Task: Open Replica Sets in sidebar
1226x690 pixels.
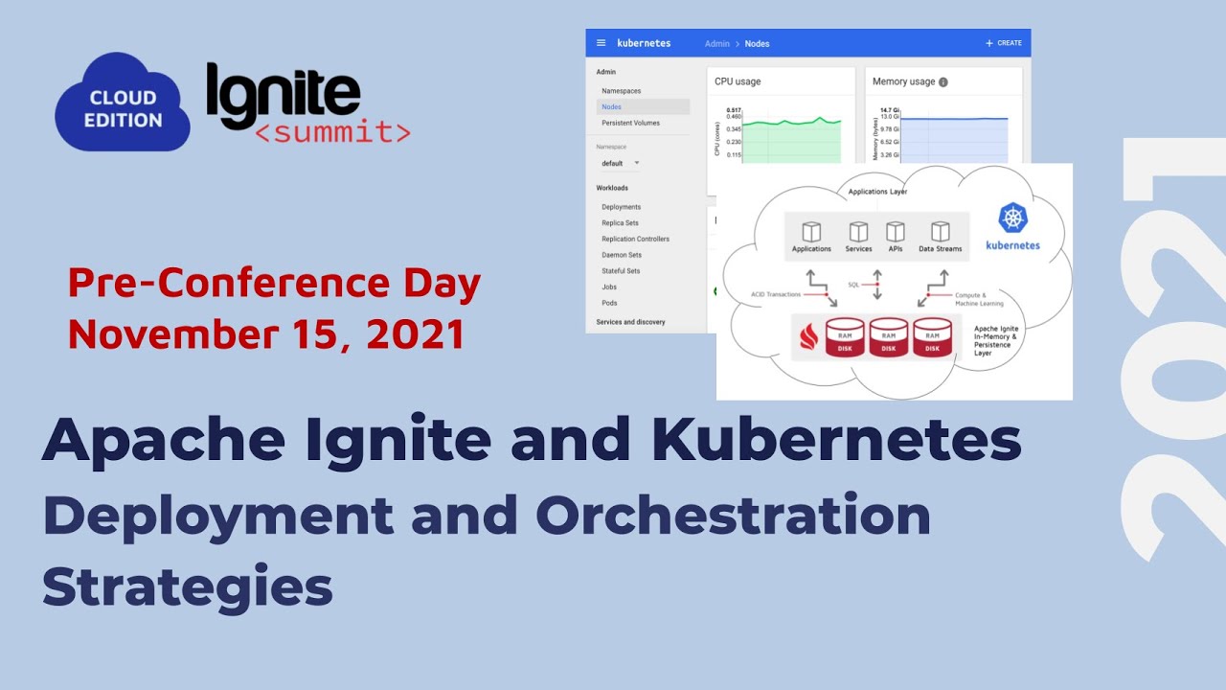Action: (x=620, y=223)
